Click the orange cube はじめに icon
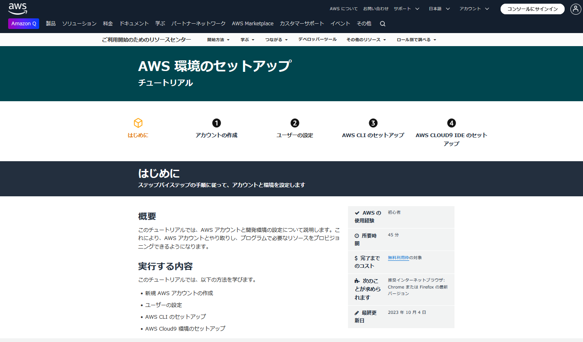Viewport: 583px width, 342px height. pos(138,123)
